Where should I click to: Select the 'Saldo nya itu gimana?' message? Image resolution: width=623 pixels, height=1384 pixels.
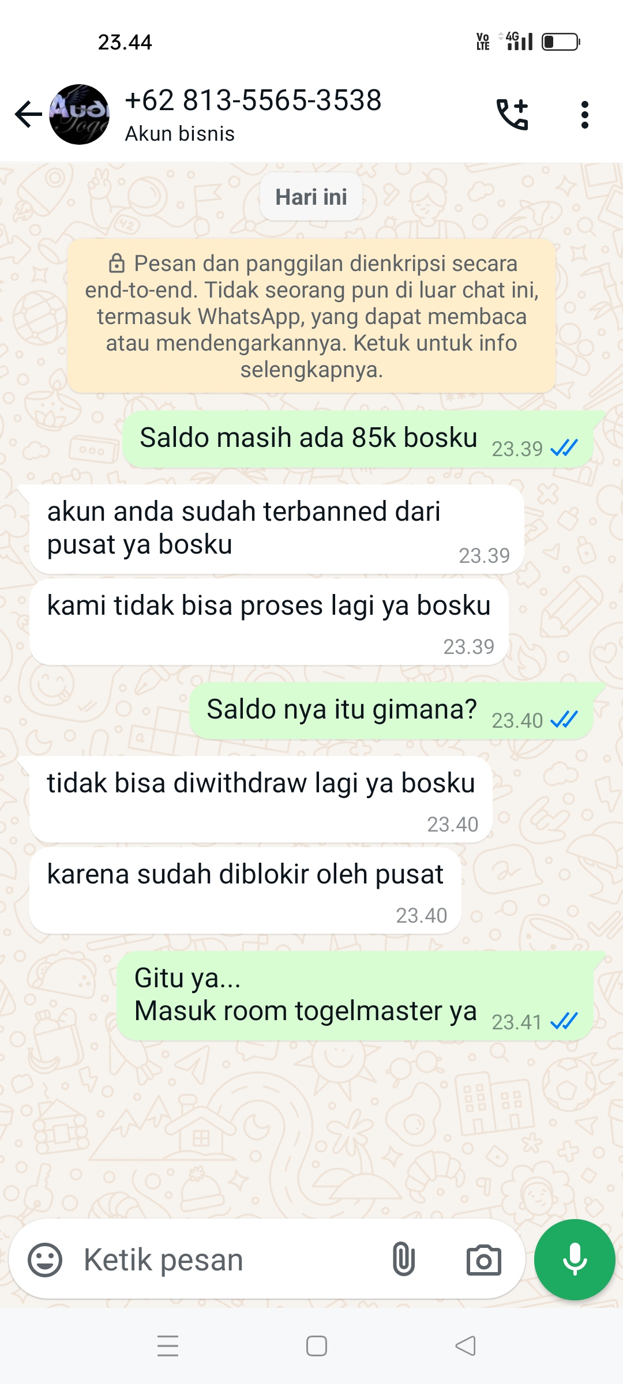click(391, 710)
